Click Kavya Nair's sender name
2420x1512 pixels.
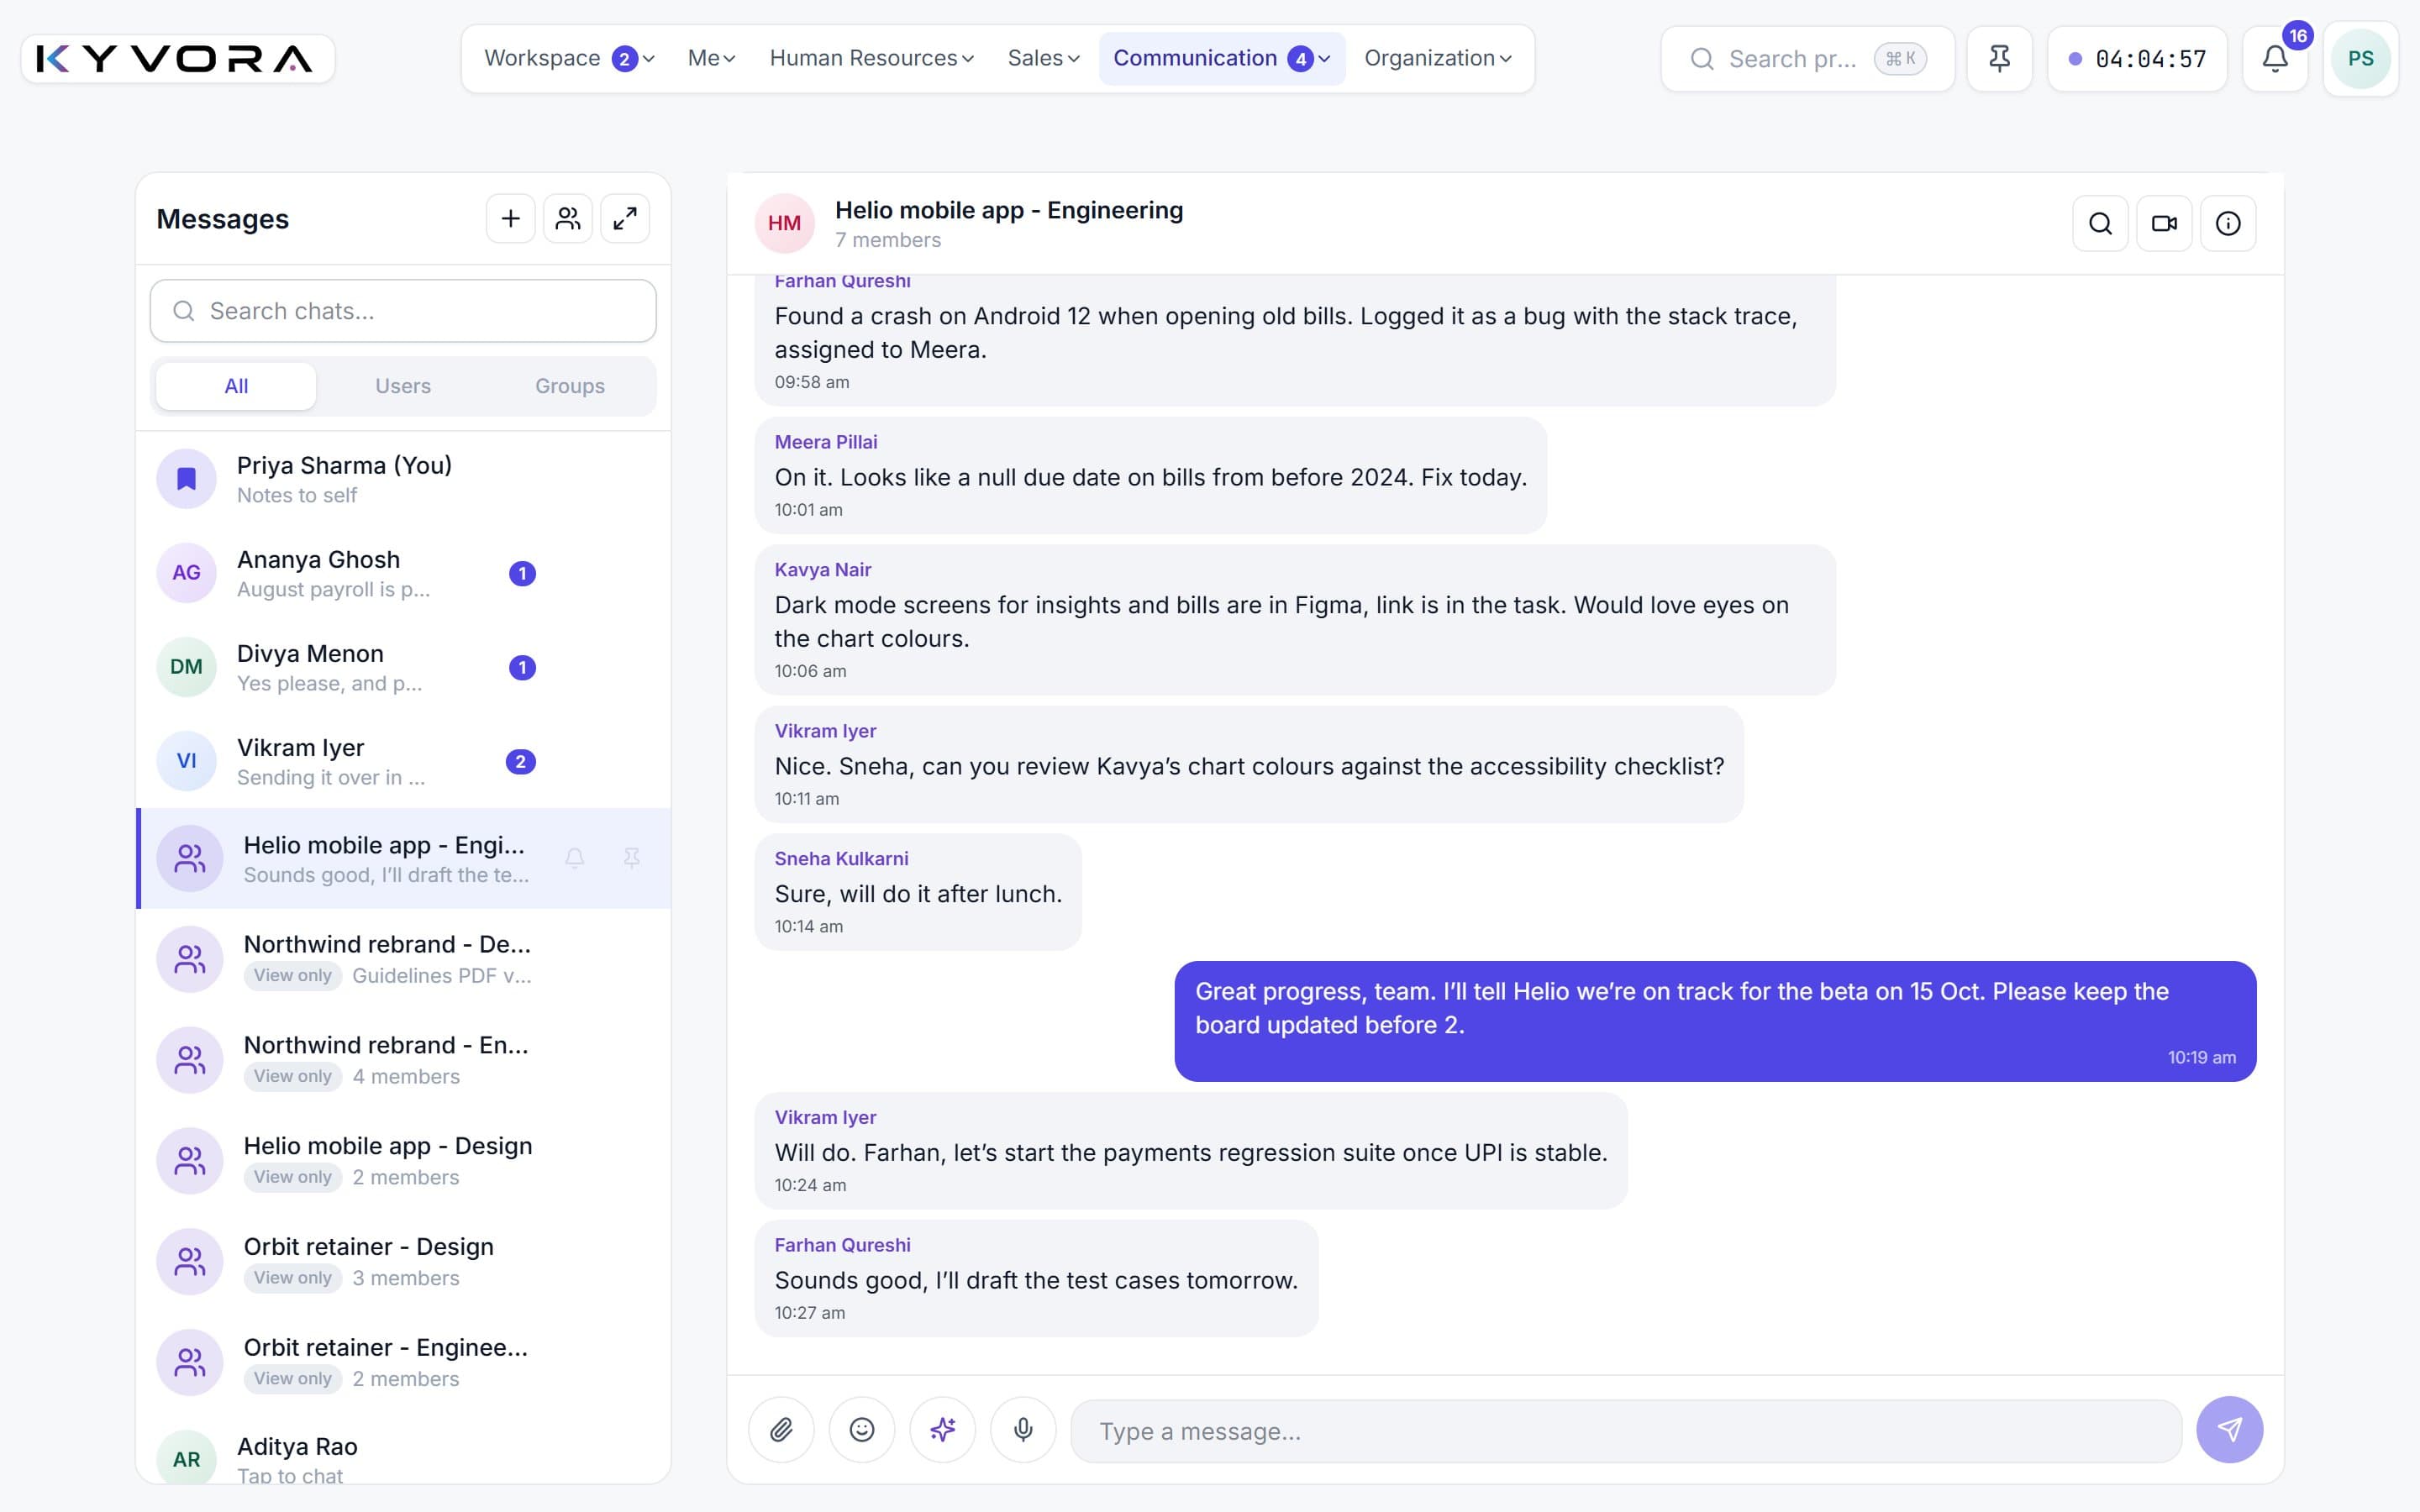(x=822, y=570)
